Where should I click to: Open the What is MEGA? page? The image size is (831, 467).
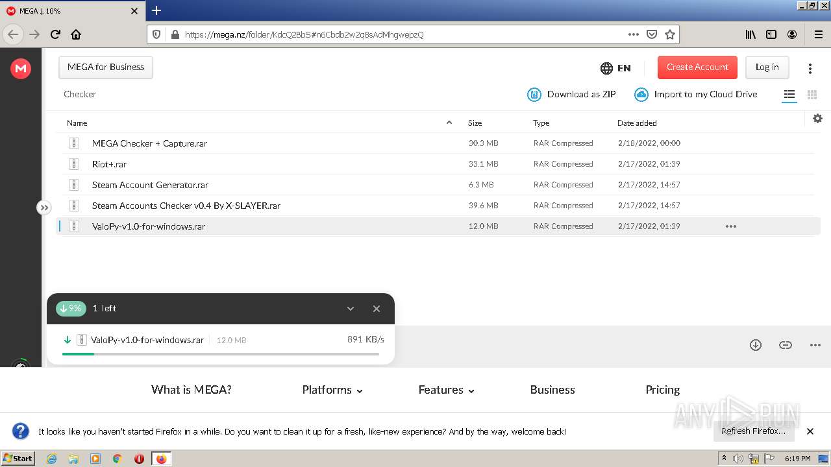192,390
